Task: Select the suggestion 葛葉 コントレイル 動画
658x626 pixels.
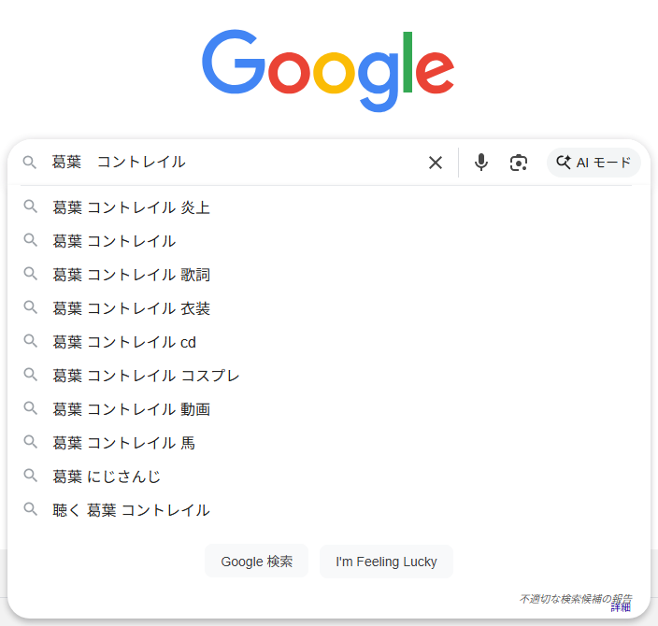Action: [x=132, y=409]
